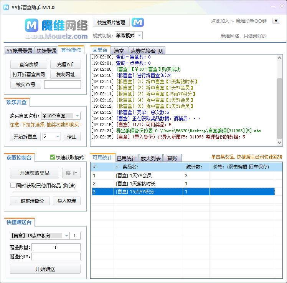Click the log scrollbar down arrow
The height and width of the screenshot is (283, 287).
[279, 143]
